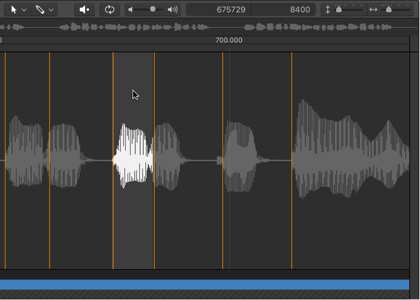Click the horizontal zoom slider thumb
420x300 pixels.
[x=389, y=10]
